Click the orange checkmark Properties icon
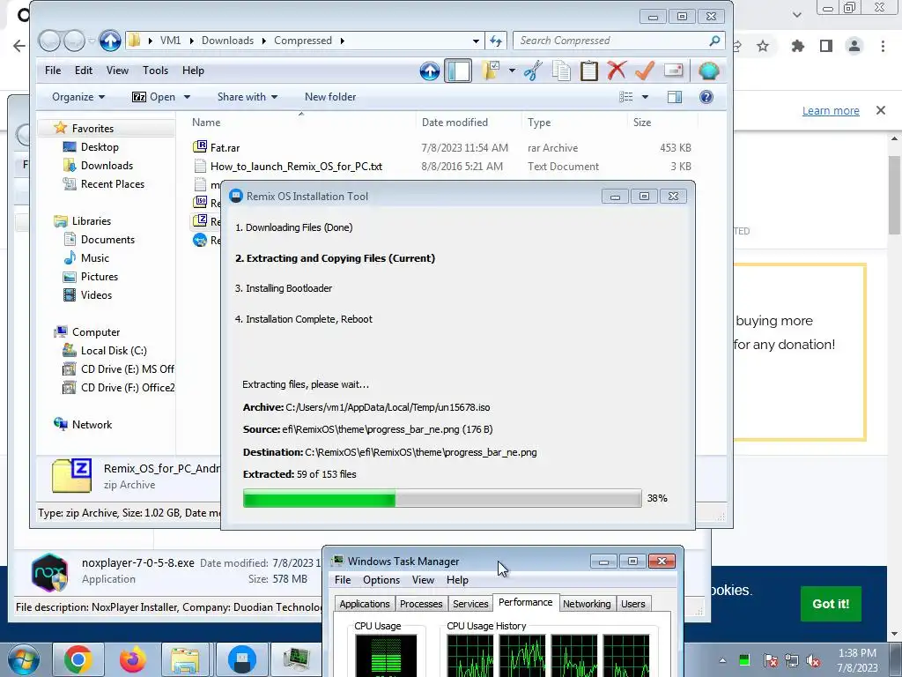The image size is (902, 677). [x=645, y=71]
